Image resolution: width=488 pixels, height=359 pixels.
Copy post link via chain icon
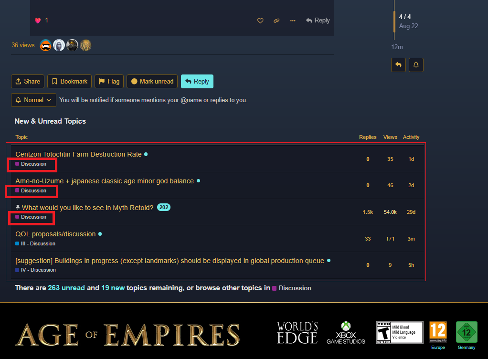276,21
